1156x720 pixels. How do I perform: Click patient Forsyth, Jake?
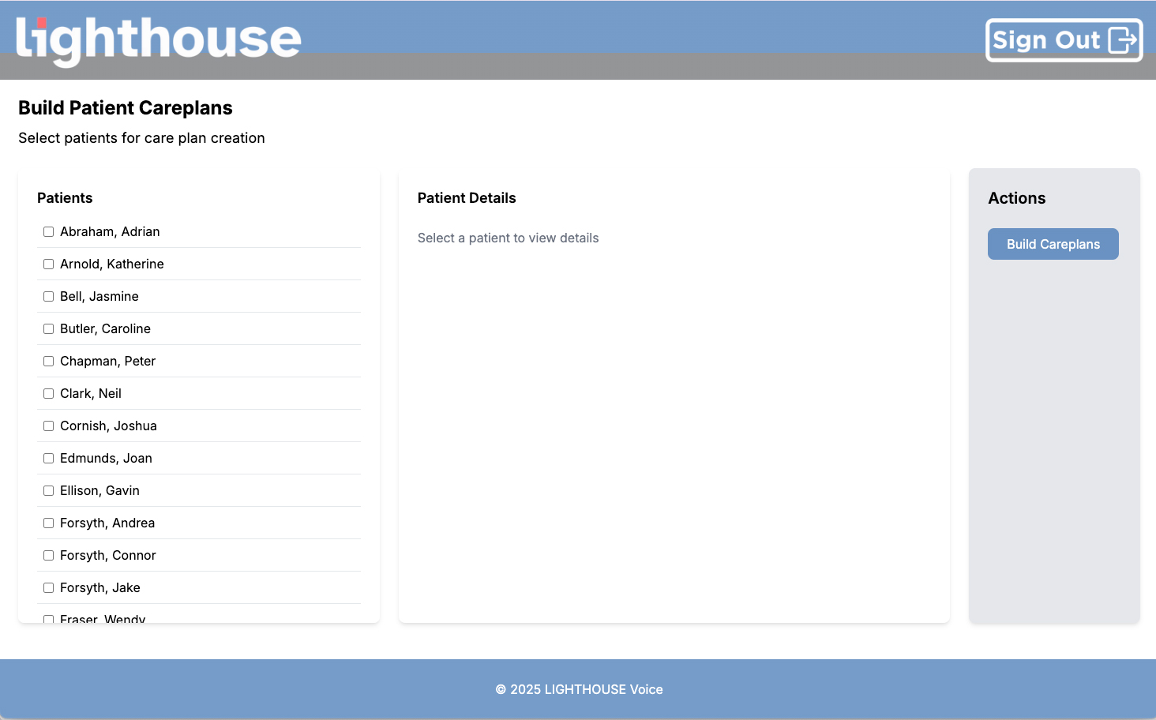pos(100,587)
